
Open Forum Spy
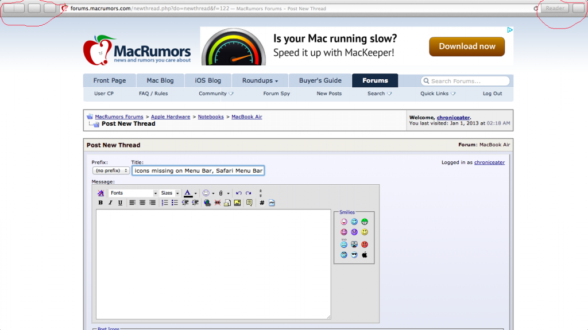(x=276, y=94)
